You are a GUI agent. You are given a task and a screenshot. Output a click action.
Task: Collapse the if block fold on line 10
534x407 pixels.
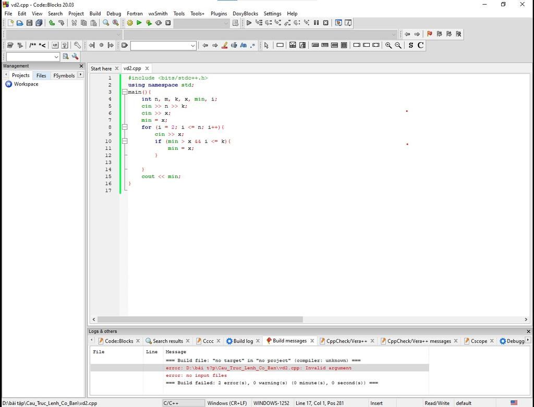pos(125,141)
